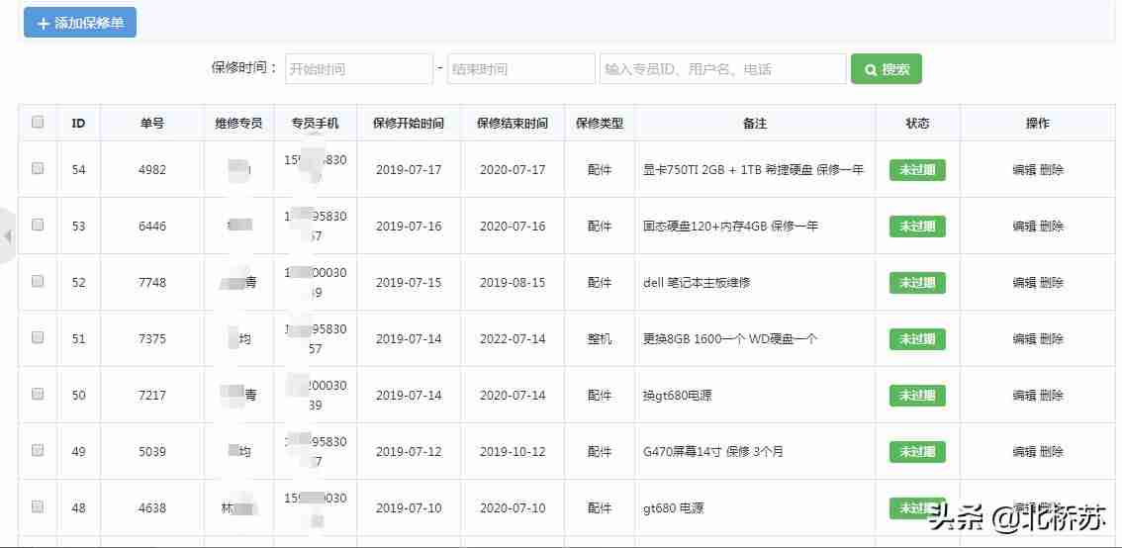The width and height of the screenshot is (1122, 548).
Task: Toggle the select-all checkbox in header
Action: [x=38, y=123]
